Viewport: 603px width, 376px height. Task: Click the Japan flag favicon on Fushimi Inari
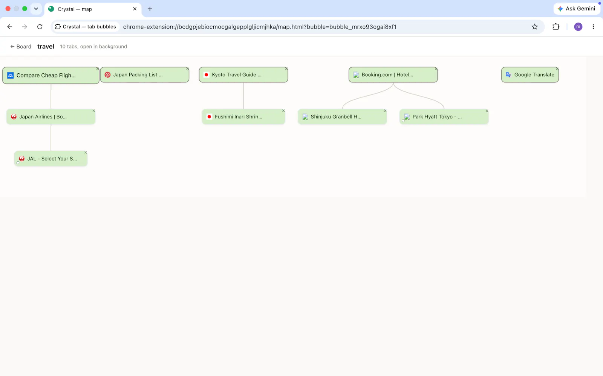coord(209,117)
